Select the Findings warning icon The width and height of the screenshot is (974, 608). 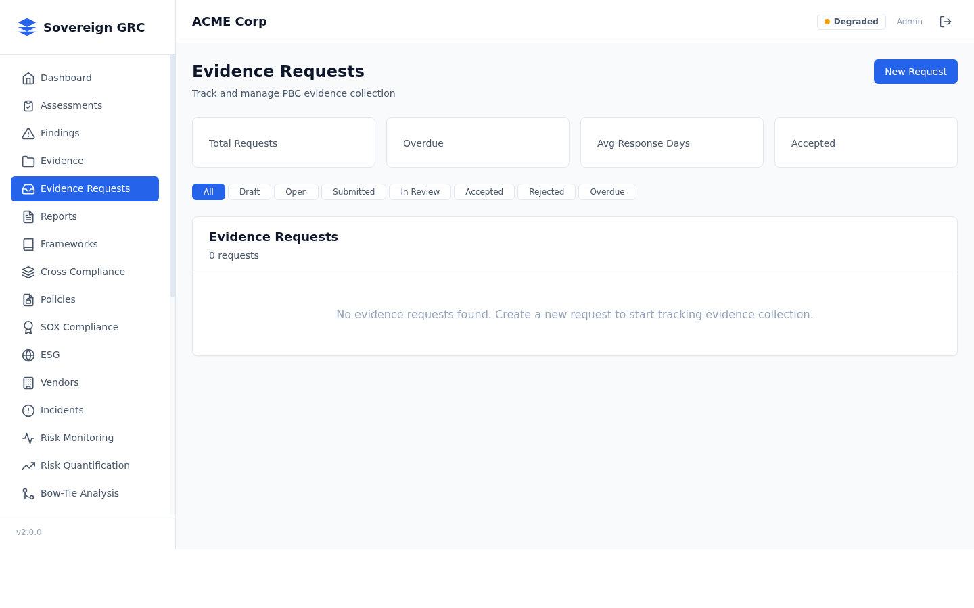[28, 133]
